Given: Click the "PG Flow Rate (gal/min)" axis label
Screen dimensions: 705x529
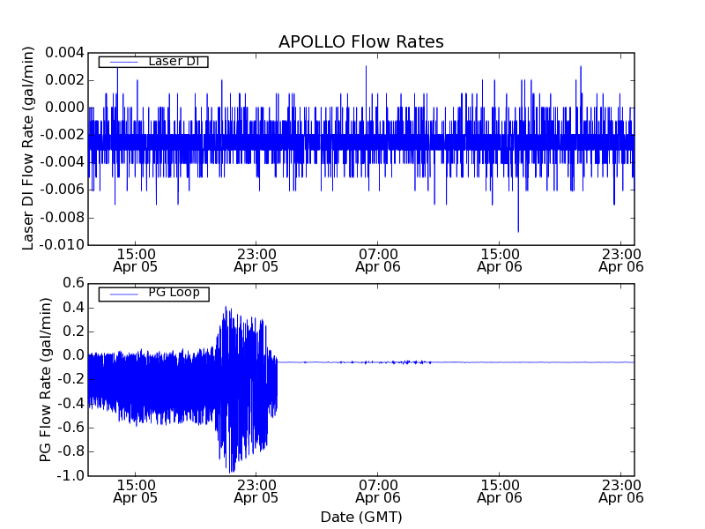Looking at the screenshot, I should click(x=45, y=379).
